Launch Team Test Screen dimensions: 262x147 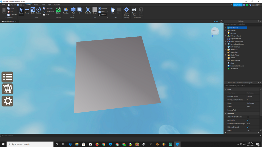tap(134, 12)
